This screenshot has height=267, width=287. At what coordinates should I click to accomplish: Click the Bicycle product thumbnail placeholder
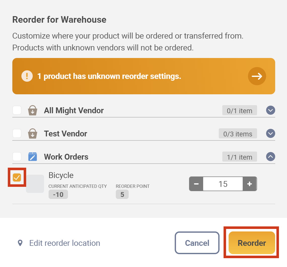[x=35, y=184]
